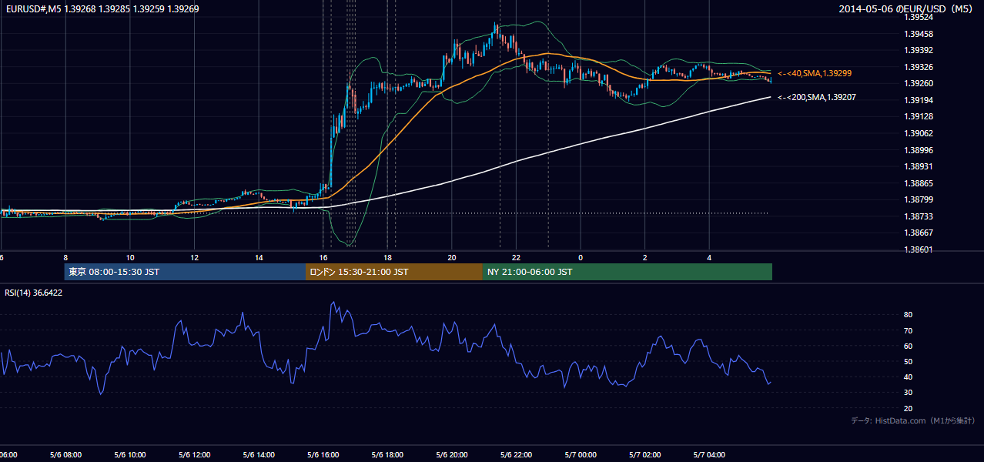Click the 5/6 10:00 time label

[130, 455]
